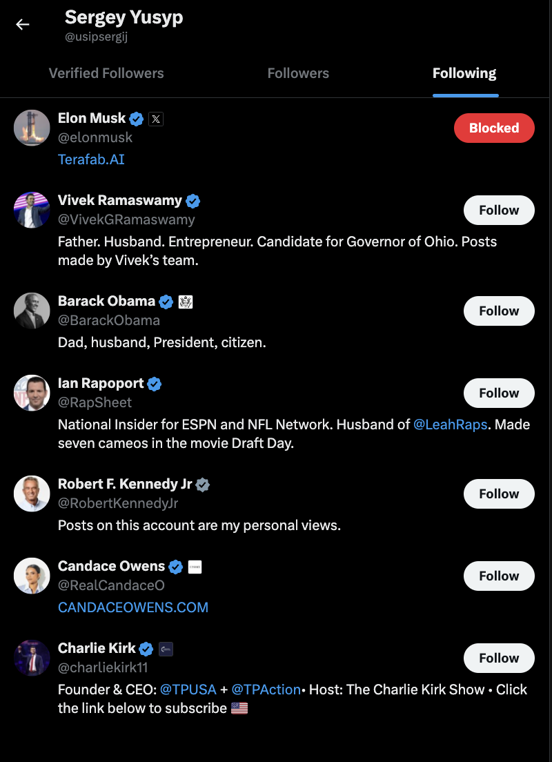The height and width of the screenshot is (762, 552).
Task: Open the @LeahRaps mention link
Action: (x=450, y=424)
